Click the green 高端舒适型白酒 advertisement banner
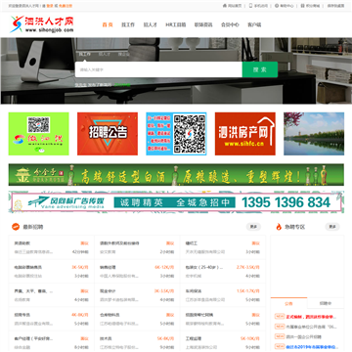This screenshot has width=352, height=352. click(176, 175)
